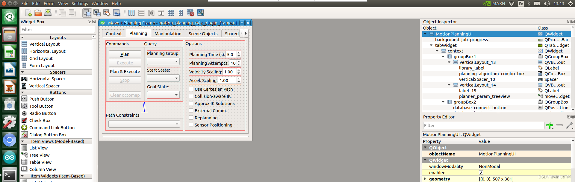
Task: Pick Command Link Button from Widget Box
Action: [x=52, y=128]
